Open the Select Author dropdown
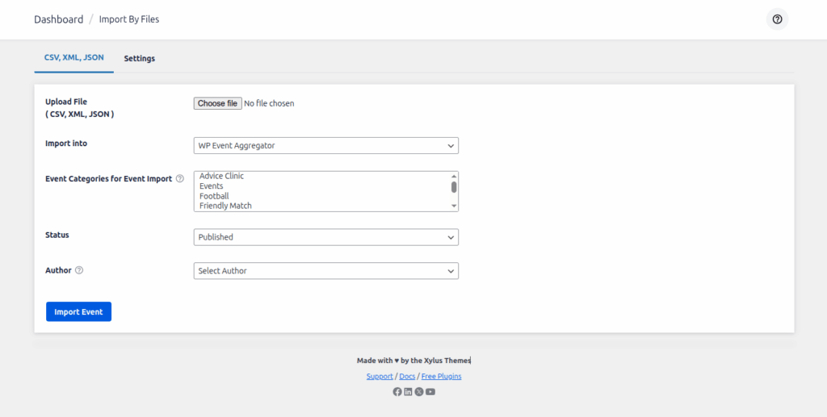827x417 pixels. click(x=325, y=271)
